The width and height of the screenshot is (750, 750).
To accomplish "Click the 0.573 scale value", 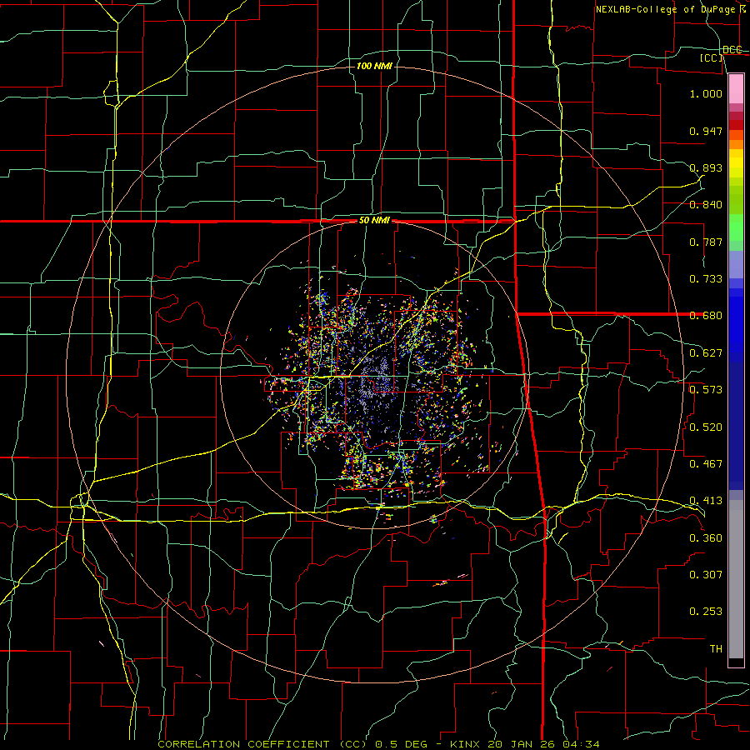I will tap(706, 390).
